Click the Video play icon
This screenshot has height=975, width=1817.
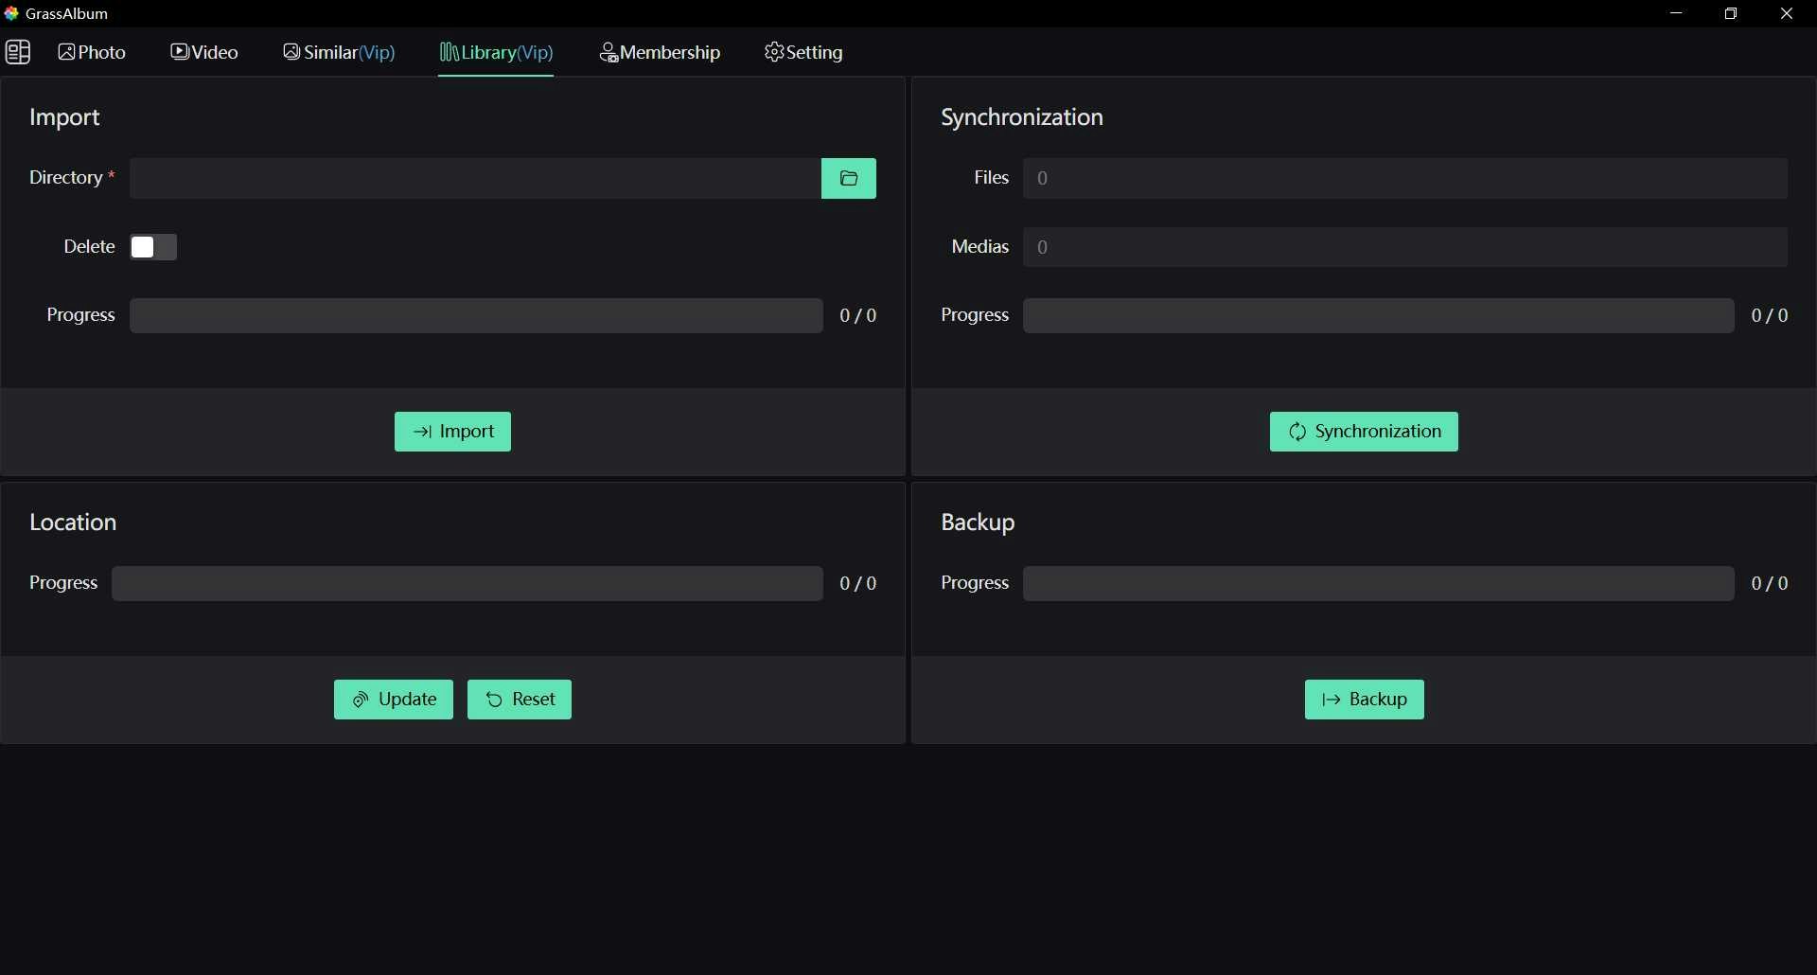[182, 52]
